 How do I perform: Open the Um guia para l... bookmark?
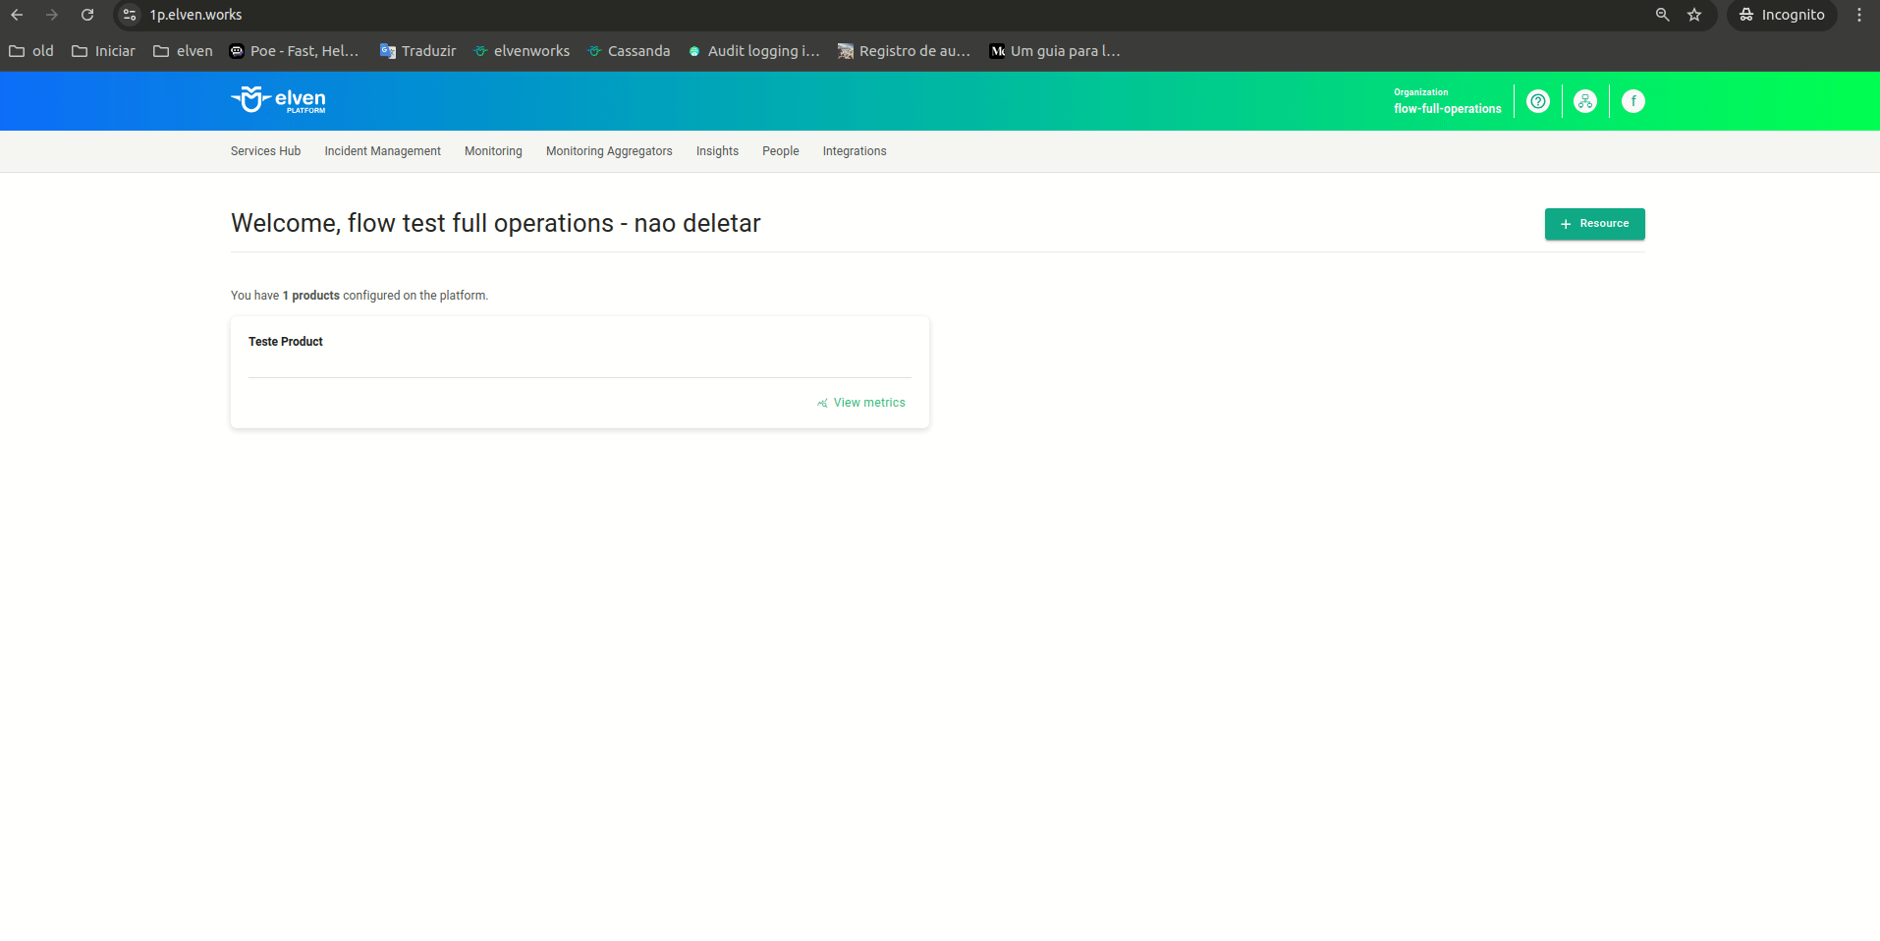tap(1055, 51)
